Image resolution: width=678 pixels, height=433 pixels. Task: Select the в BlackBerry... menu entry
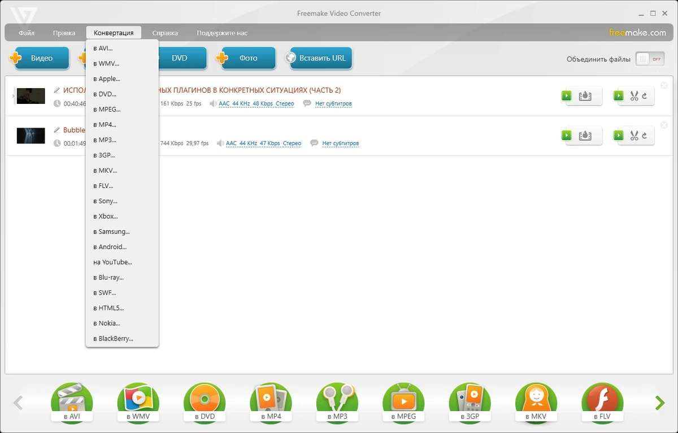click(122, 338)
